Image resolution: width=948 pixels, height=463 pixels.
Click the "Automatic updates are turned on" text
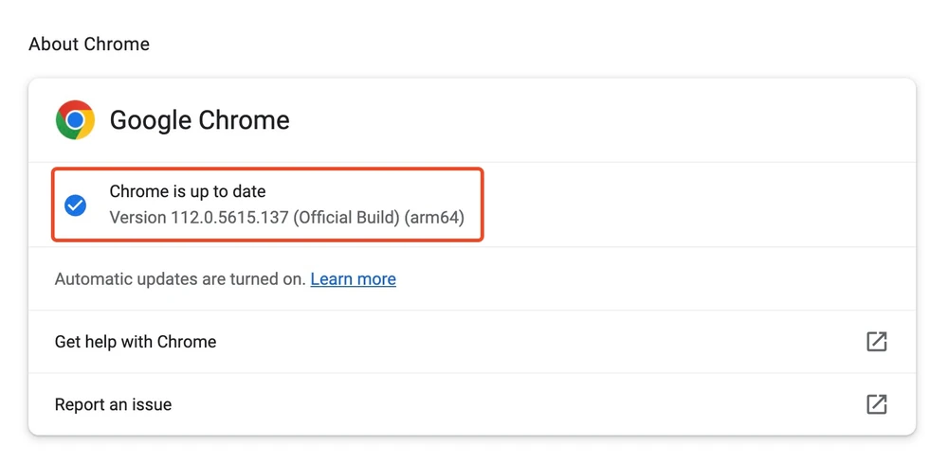tap(180, 279)
